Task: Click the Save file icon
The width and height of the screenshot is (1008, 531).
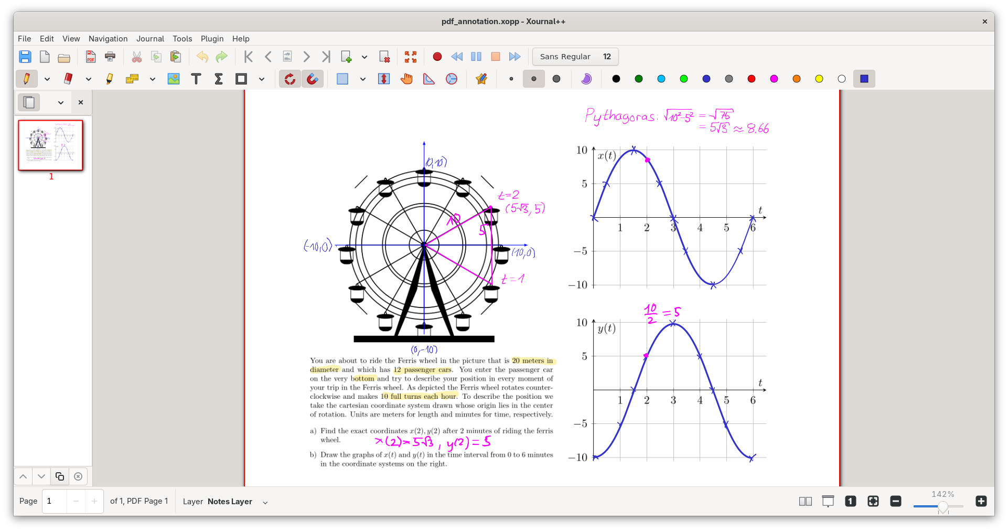Action: tap(25, 57)
